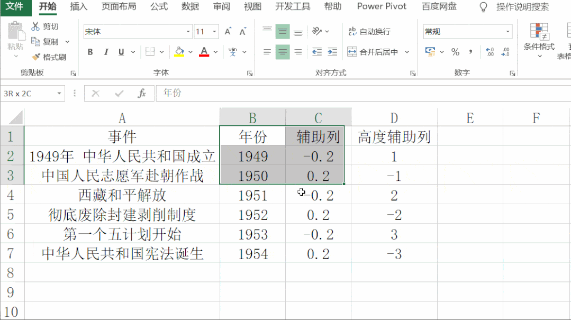Increase decimal places
The image size is (571, 320).
click(490, 52)
